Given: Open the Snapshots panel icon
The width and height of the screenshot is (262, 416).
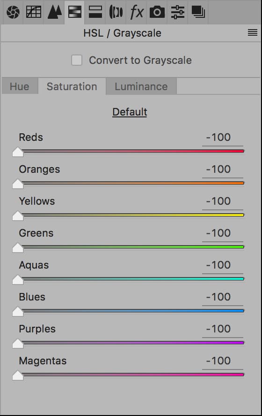Looking at the screenshot, I should click(198, 12).
